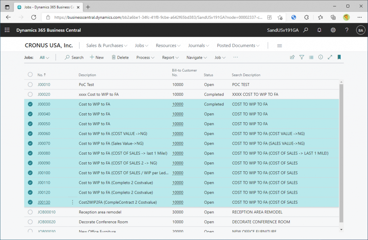Uncheck the selected row J00030

(x=30, y=104)
